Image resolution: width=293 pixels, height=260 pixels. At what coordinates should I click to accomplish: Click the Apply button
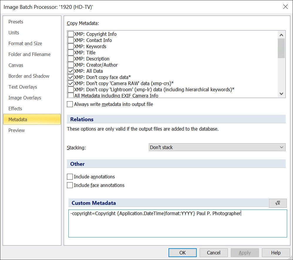pos(245,253)
